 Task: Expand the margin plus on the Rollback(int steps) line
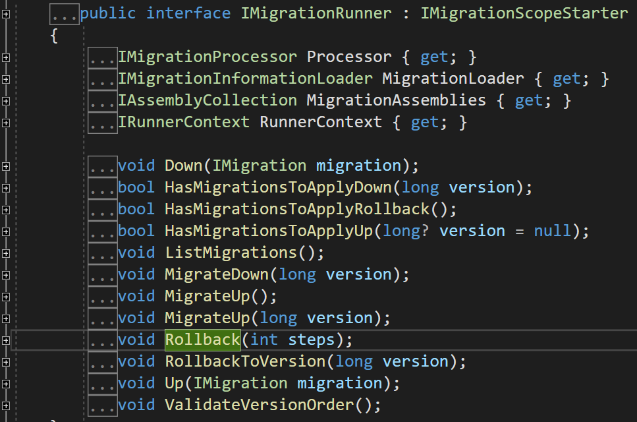[x=6, y=340]
